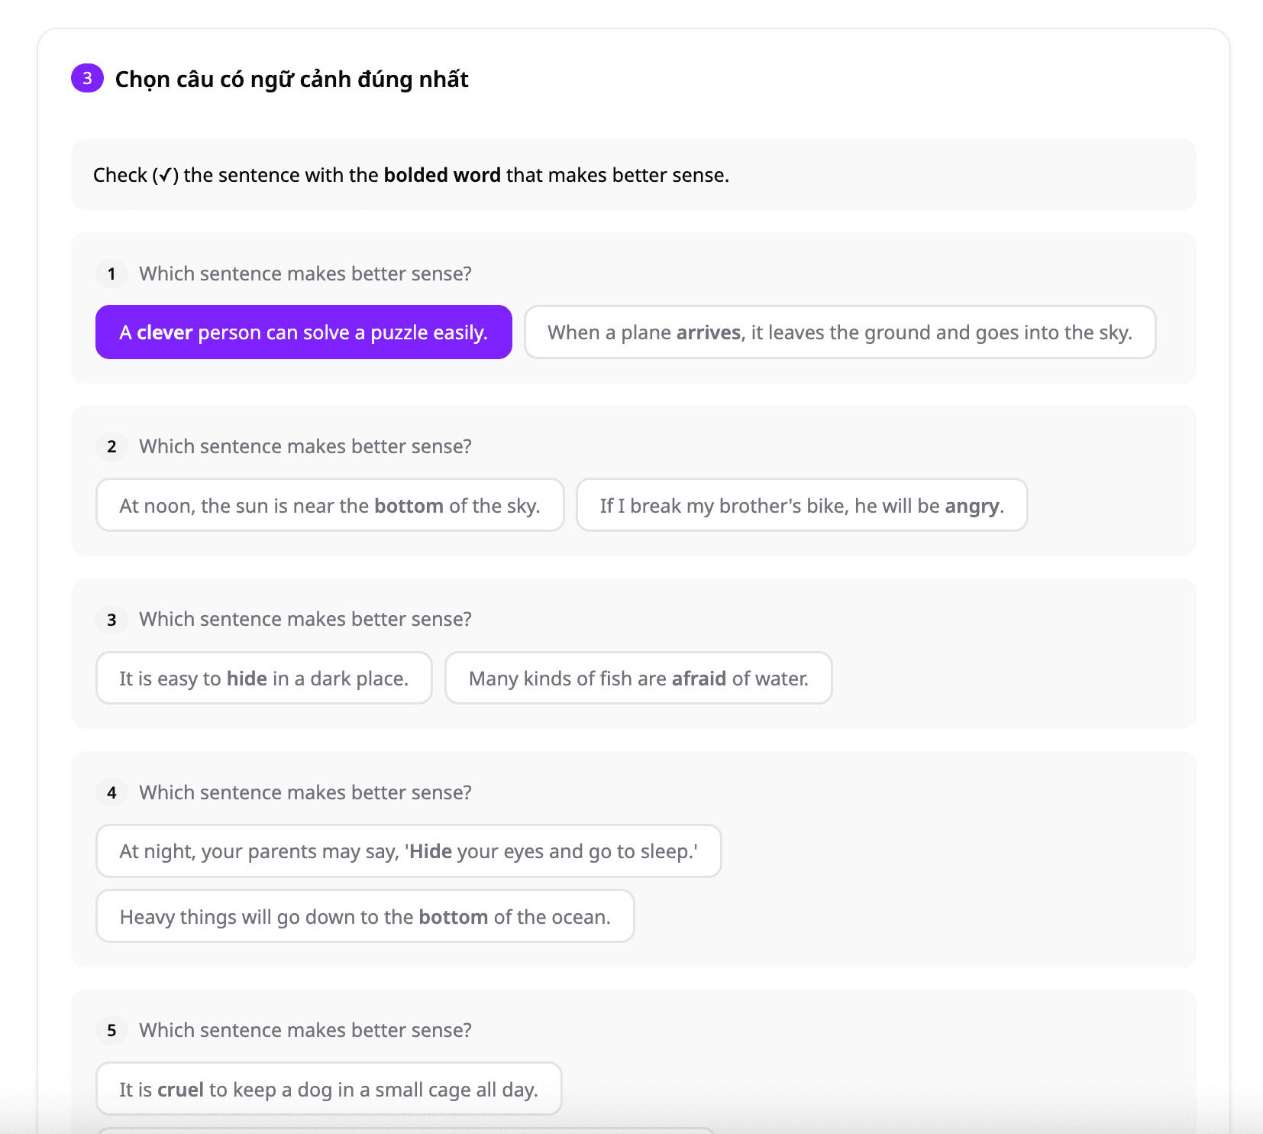Click the question 5 number badge

111,1030
